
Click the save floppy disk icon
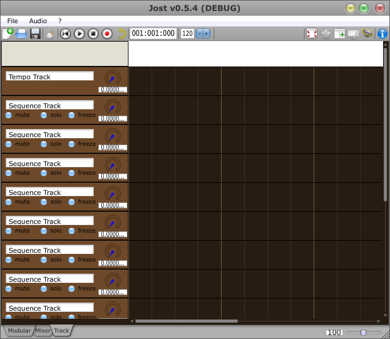[x=35, y=34]
